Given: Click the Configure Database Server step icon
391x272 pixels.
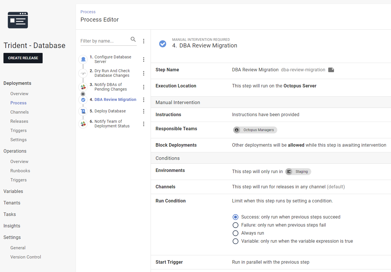Looking at the screenshot, I should [x=83, y=60].
